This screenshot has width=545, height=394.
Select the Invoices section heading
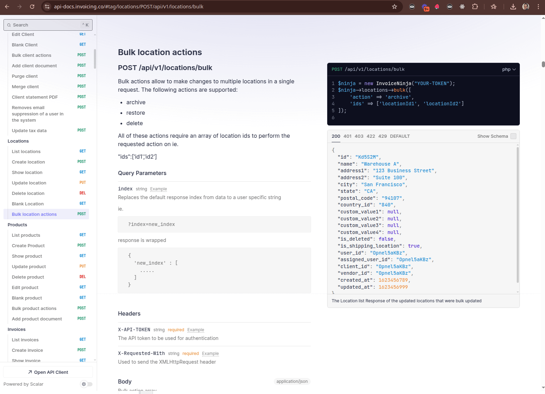click(16, 329)
